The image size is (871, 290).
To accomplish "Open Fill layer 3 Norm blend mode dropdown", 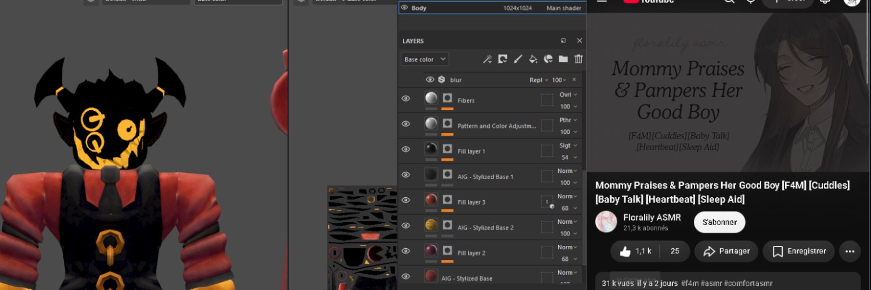I will click(x=568, y=197).
